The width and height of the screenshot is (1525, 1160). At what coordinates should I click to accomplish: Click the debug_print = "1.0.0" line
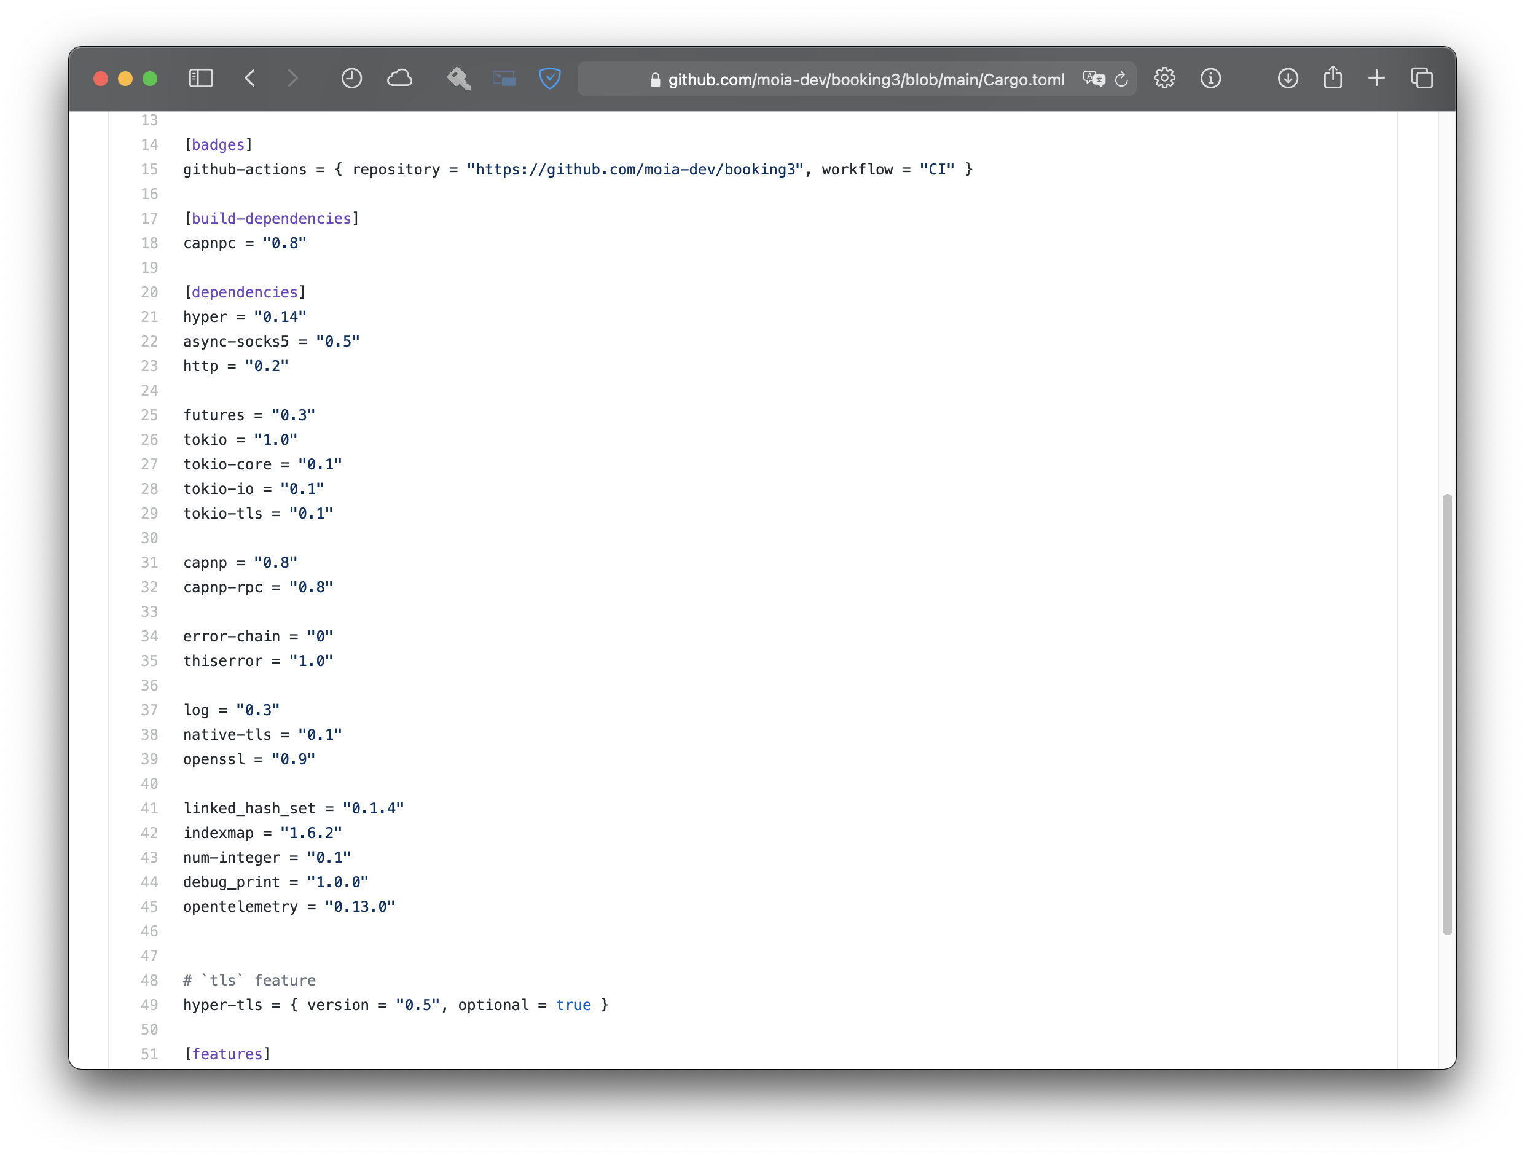point(275,882)
